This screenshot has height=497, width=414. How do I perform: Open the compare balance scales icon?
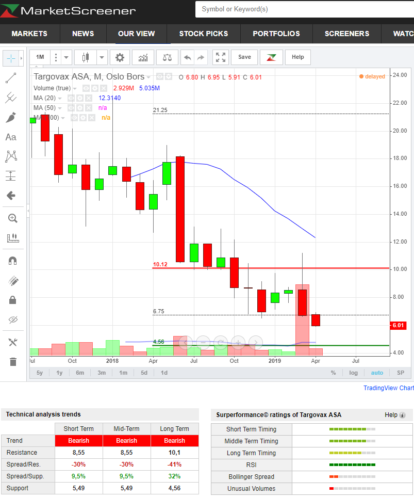point(167,57)
